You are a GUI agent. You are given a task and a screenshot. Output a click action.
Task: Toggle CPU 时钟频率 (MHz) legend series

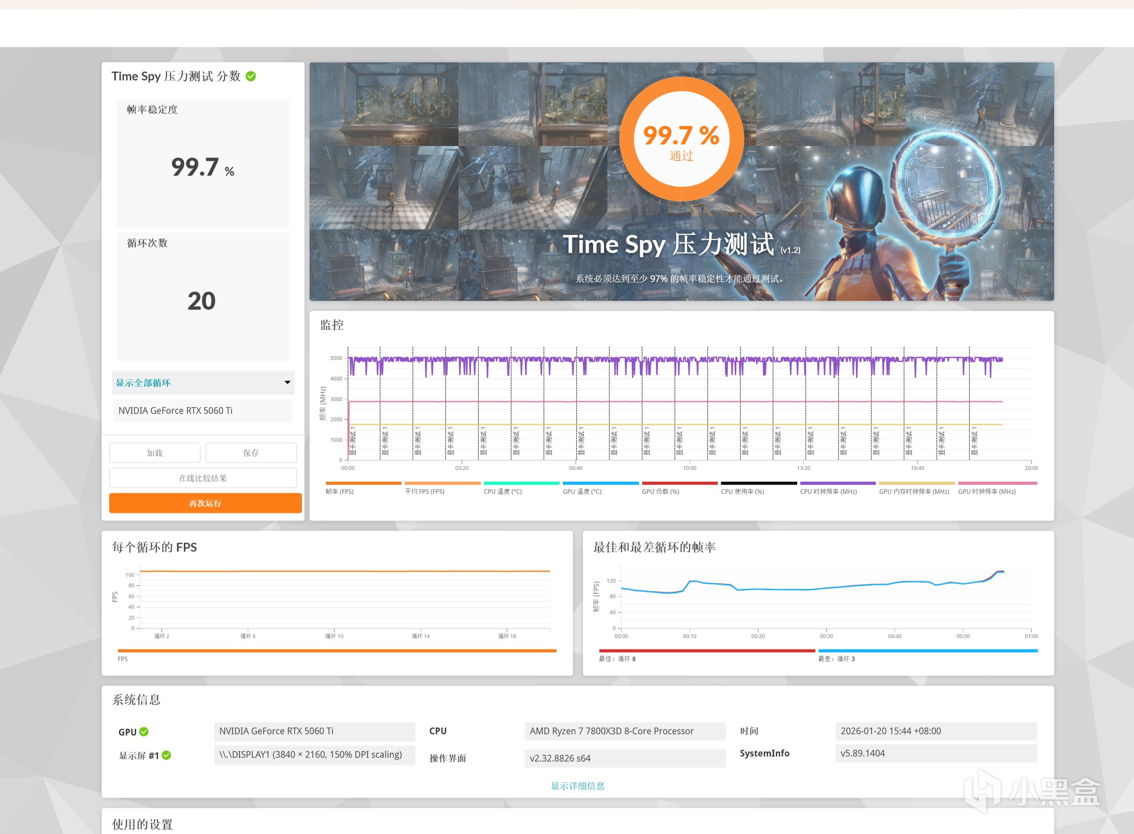(828, 491)
